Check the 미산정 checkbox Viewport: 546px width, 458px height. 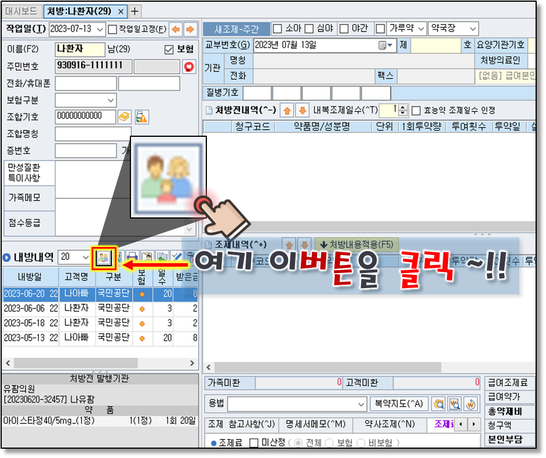click(254, 443)
